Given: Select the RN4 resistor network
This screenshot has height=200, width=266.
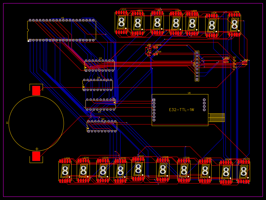Looking at the screenshot, I should tap(245, 63).
